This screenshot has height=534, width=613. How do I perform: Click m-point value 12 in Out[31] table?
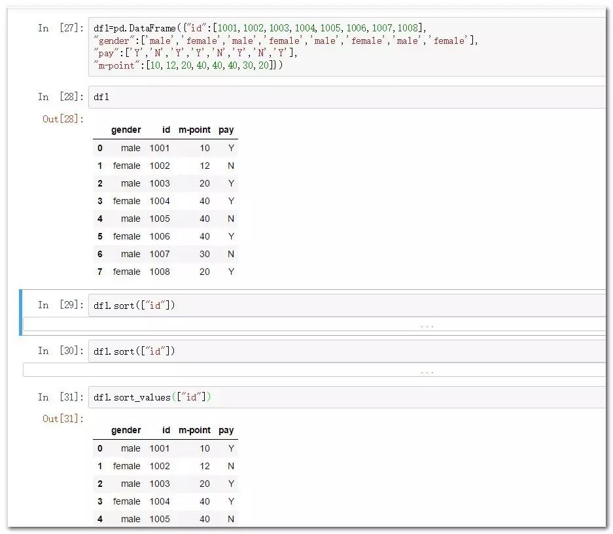[x=205, y=466]
